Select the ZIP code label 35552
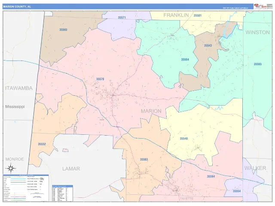The image size is (275, 206). (x=42, y=144)
